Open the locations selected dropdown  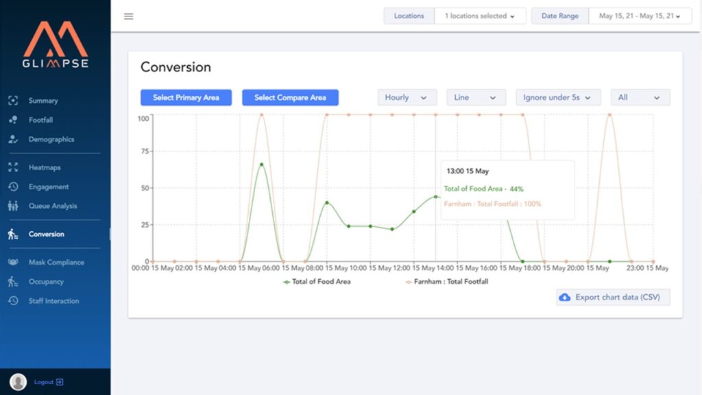(480, 16)
